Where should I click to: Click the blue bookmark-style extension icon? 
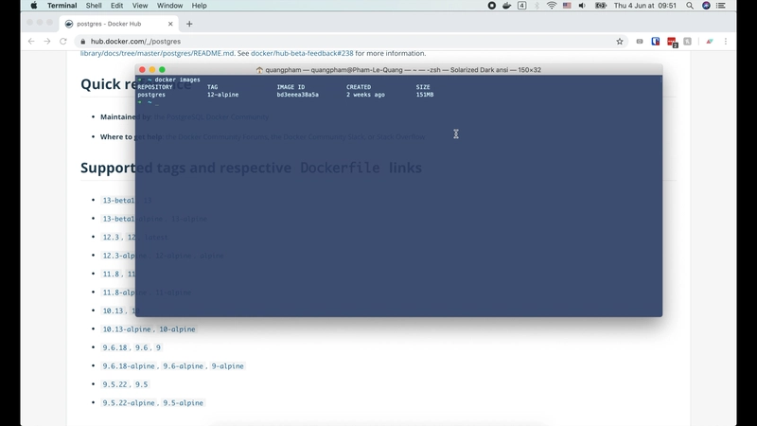point(655,42)
